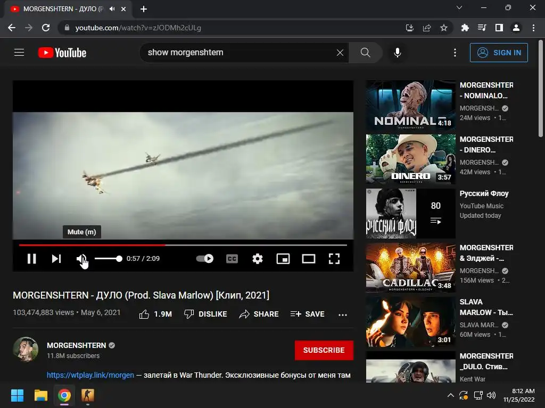The height and width of the screenshot is (408, 545).
Task: Click the SIGN IN button
Action: point(499,53)
